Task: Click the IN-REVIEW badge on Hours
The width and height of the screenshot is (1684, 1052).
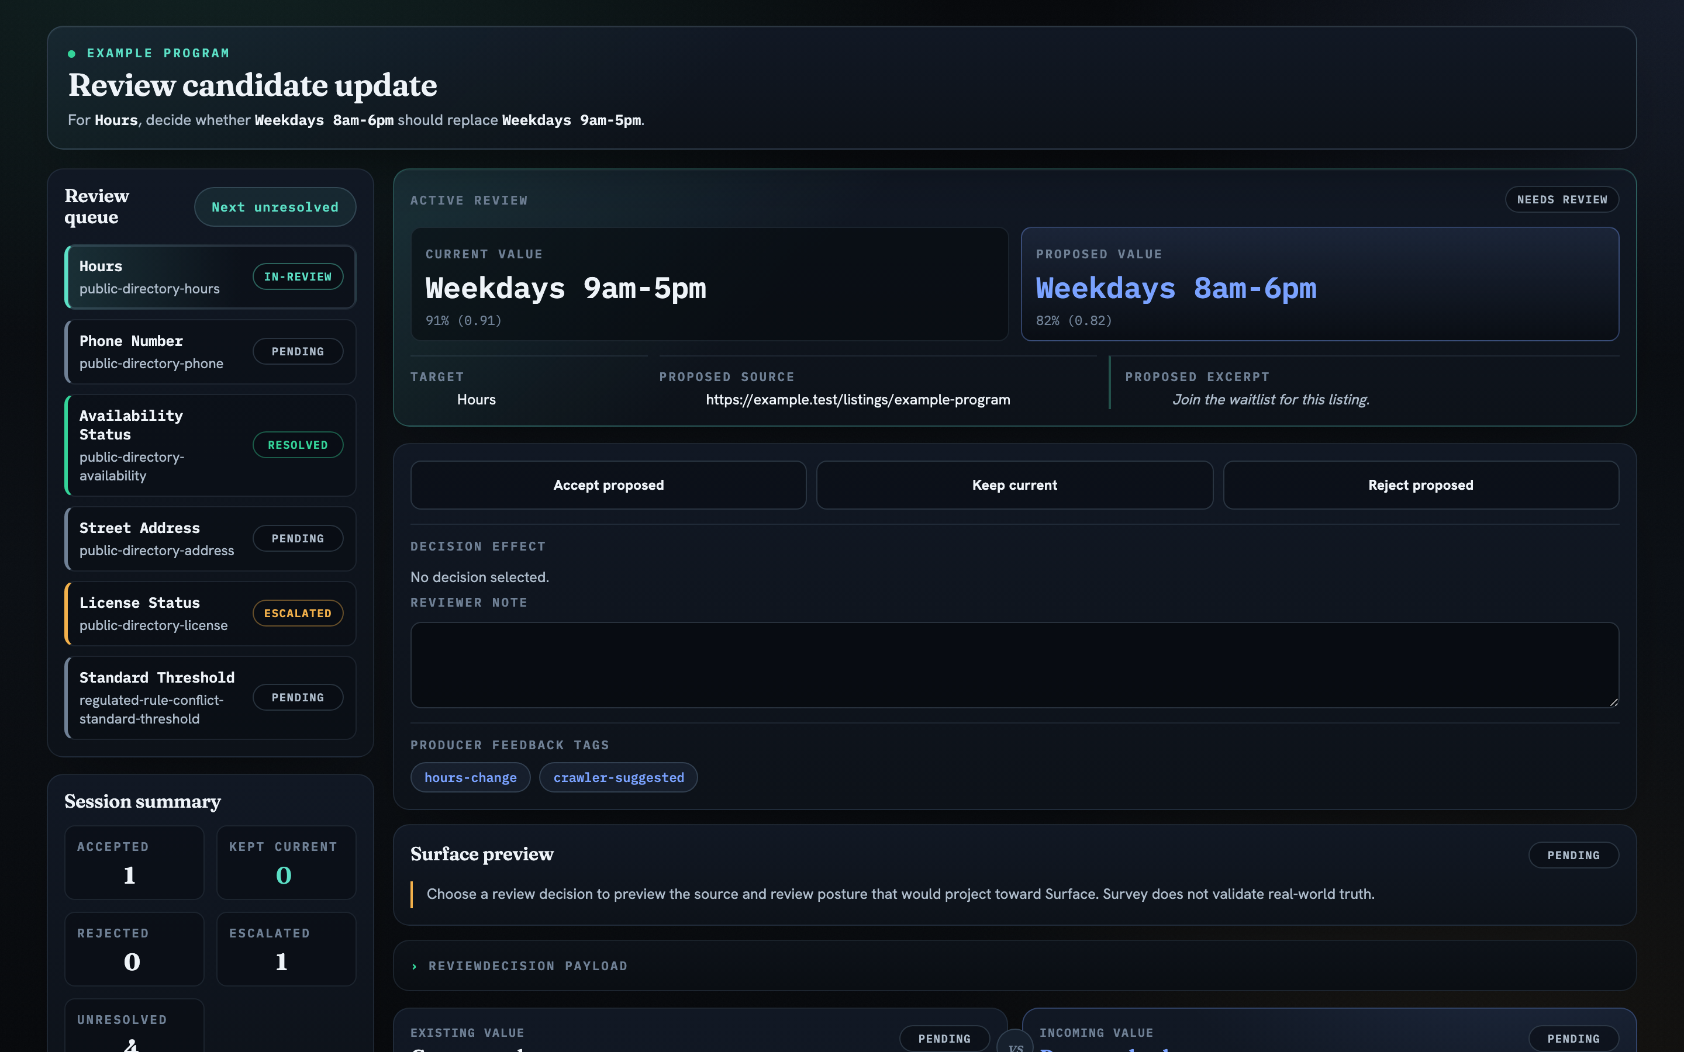Action: [x=298, y=277]
